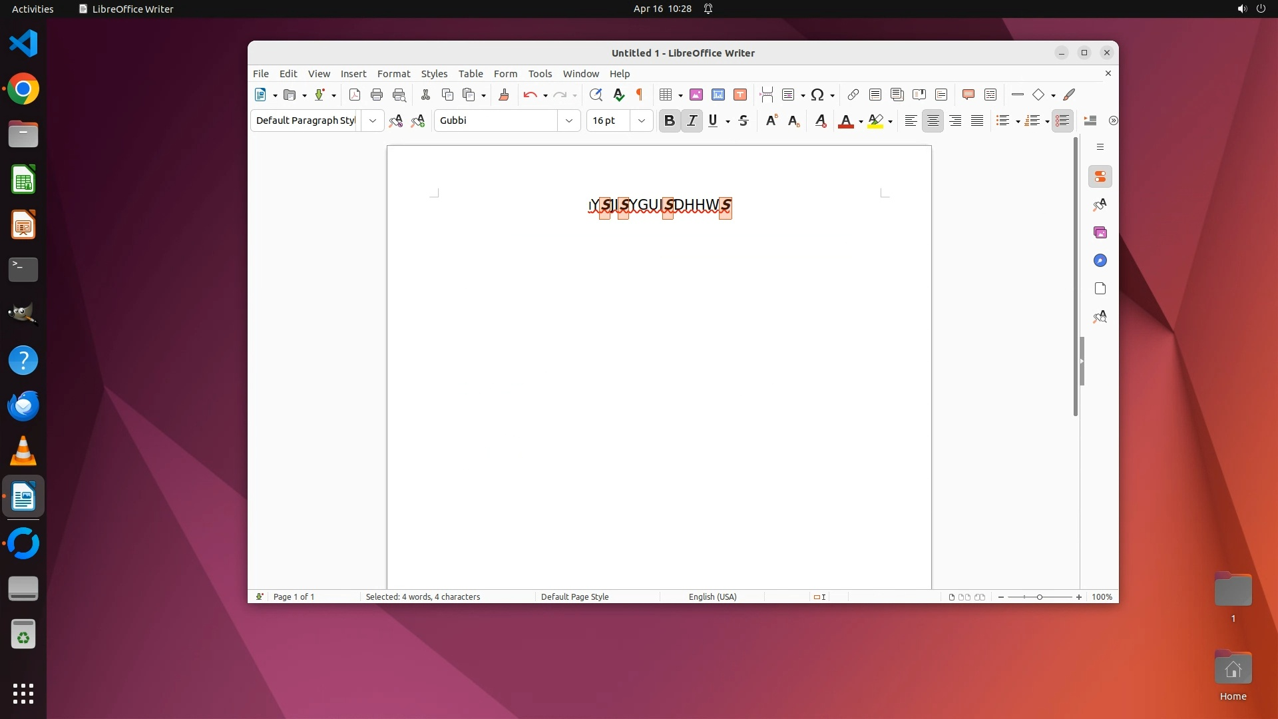Toggle Italic formatting button
This screenshot has width=1278, height=719.
tap(692, 120)
